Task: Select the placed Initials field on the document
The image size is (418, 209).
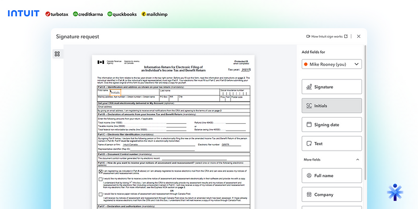Action: (115, 93)
